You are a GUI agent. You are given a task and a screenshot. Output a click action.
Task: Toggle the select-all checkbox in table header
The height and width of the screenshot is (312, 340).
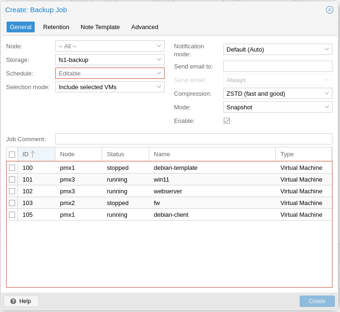pyautogui.click(x=12, y=154)
